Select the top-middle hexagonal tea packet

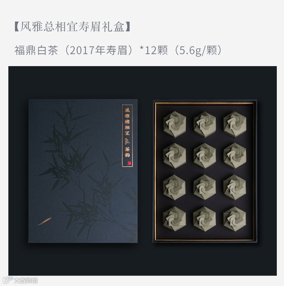205,124
